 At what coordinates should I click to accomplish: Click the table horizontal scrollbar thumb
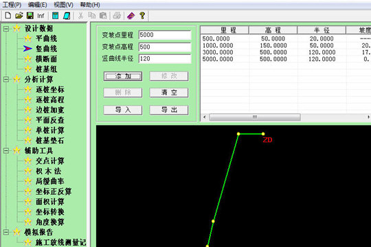tap(255, 117)
